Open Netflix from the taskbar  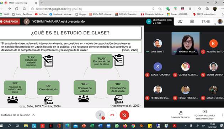(x=50, y=126)
